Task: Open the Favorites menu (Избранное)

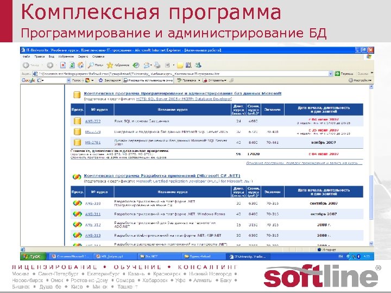Action: [x=66, y=56]
